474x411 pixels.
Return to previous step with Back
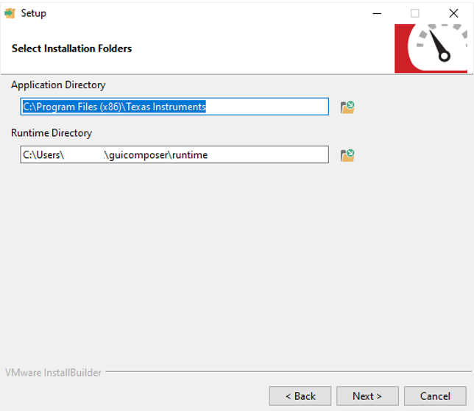pos(300,396)
